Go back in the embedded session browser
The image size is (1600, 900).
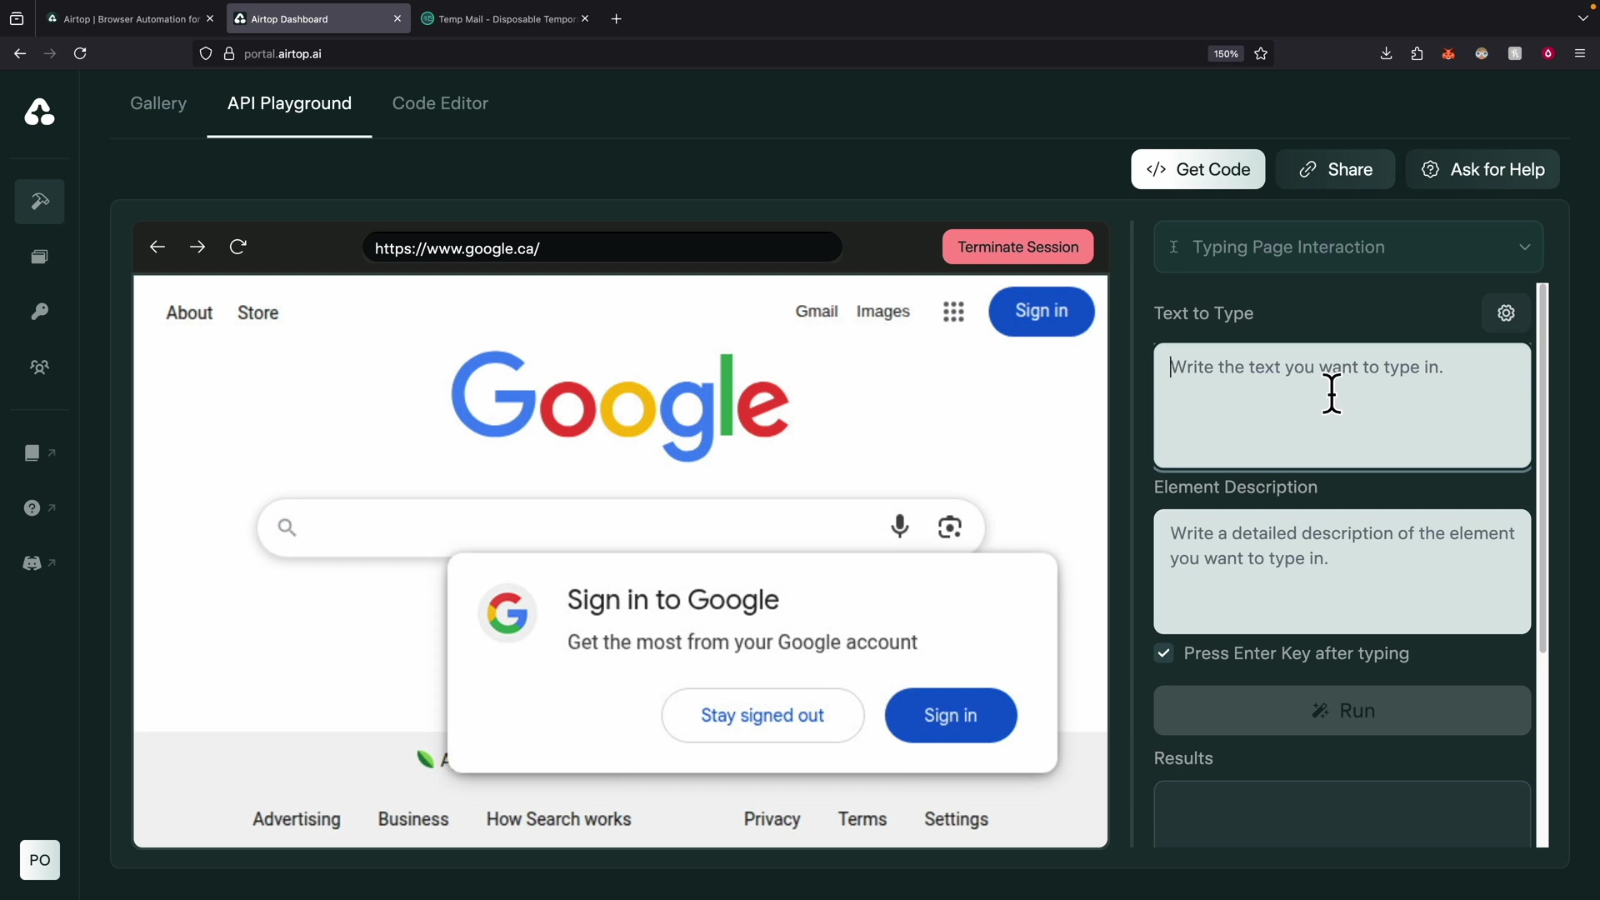[157, 247]
